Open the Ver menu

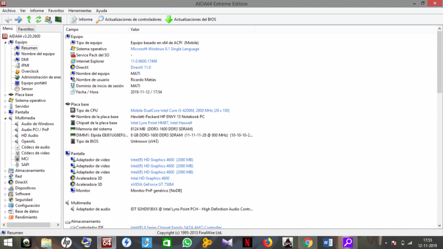point(23,11)
